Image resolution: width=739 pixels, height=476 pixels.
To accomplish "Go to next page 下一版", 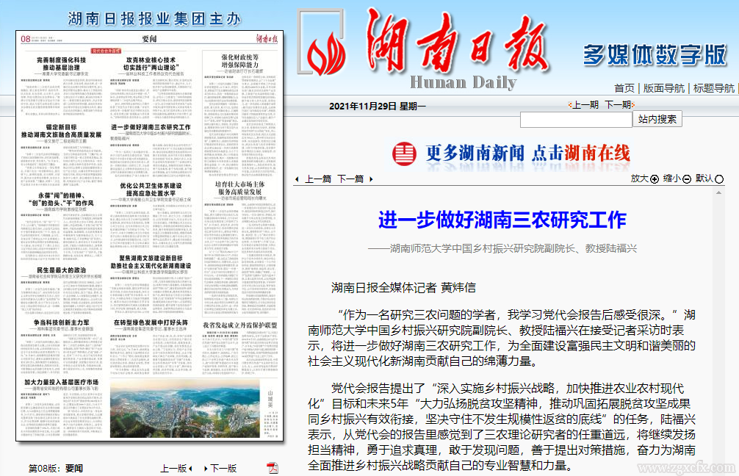I will point(223,469).
